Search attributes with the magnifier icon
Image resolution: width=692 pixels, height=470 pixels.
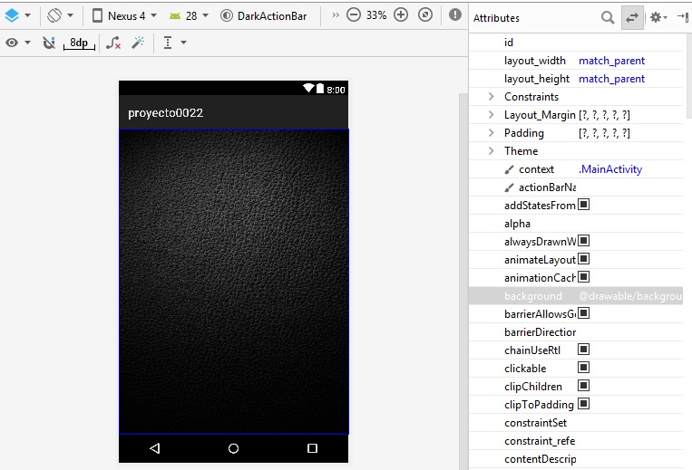point(608,17)
